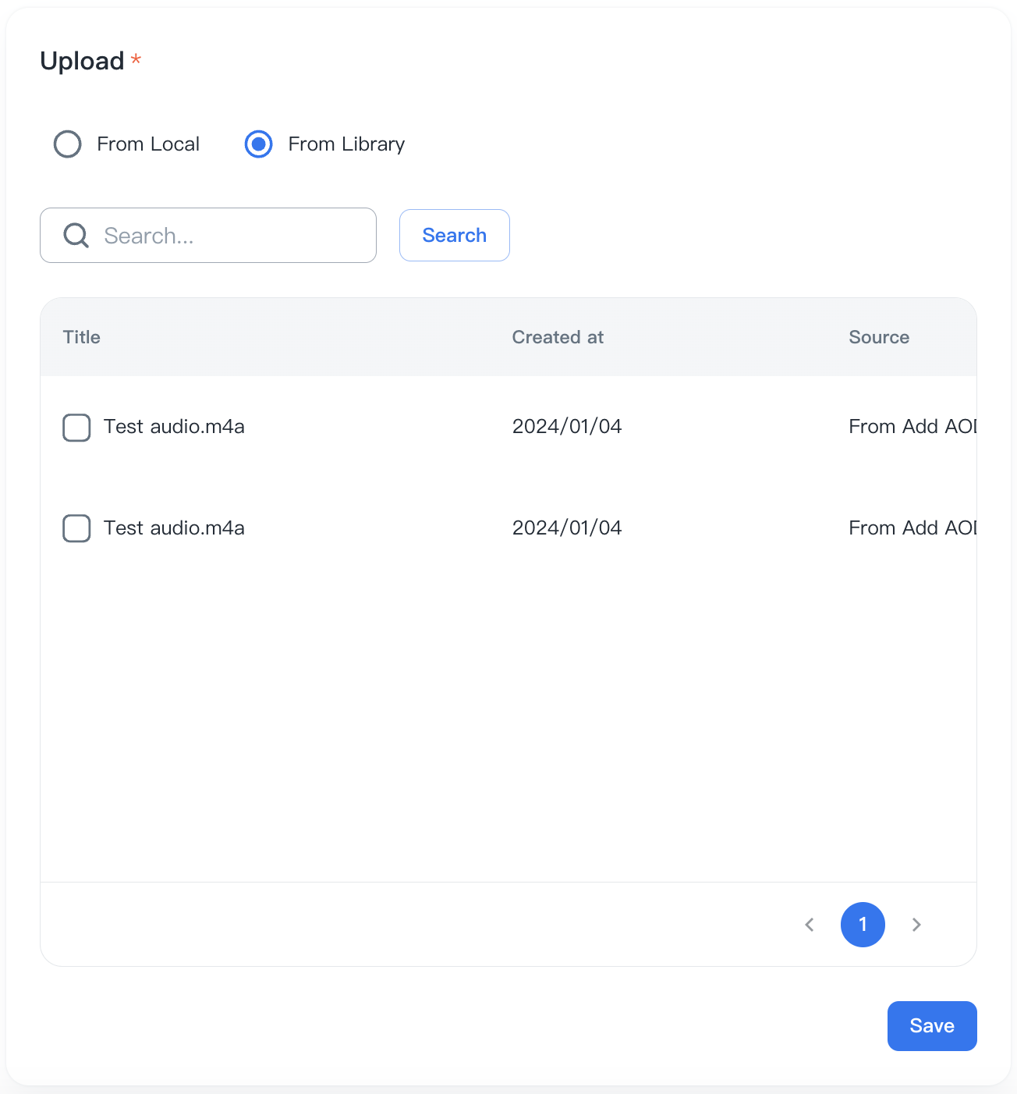Select the From Local radio button
Image resolution: width=1017 pixels, height=1094 pixels.
(68, 144)
